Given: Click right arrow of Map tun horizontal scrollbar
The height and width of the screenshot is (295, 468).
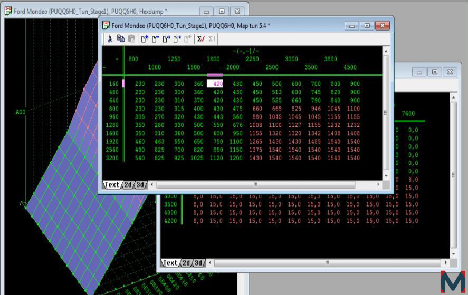Looking at the screenshot, I should click(378, 184).
